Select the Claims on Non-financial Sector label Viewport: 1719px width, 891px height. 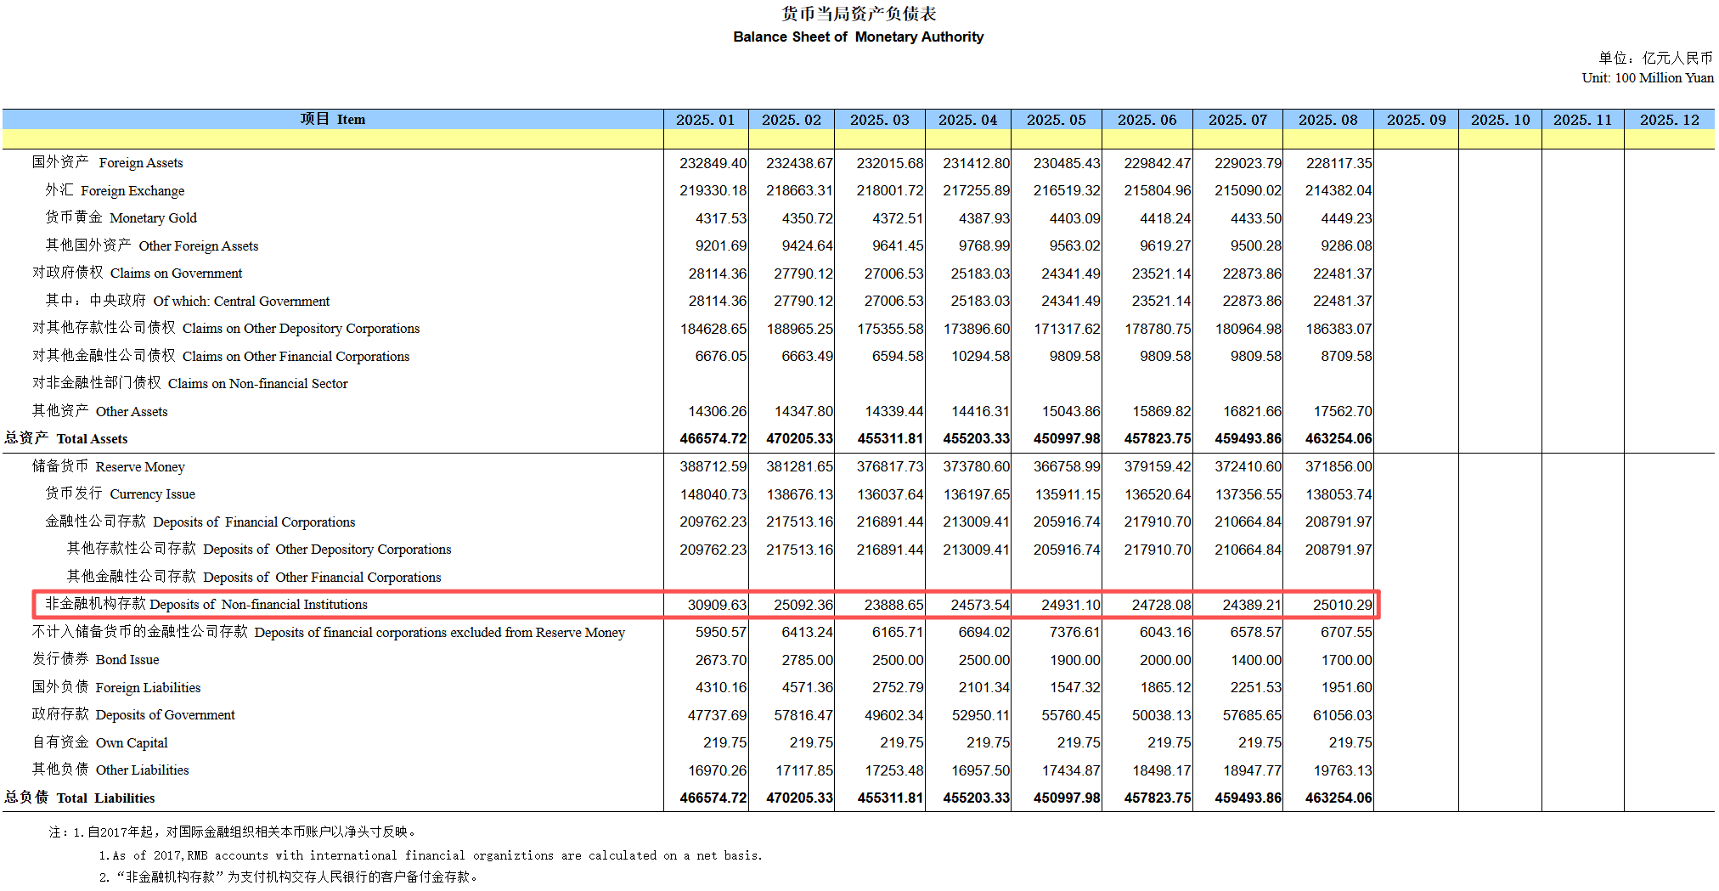pos(189,383)
